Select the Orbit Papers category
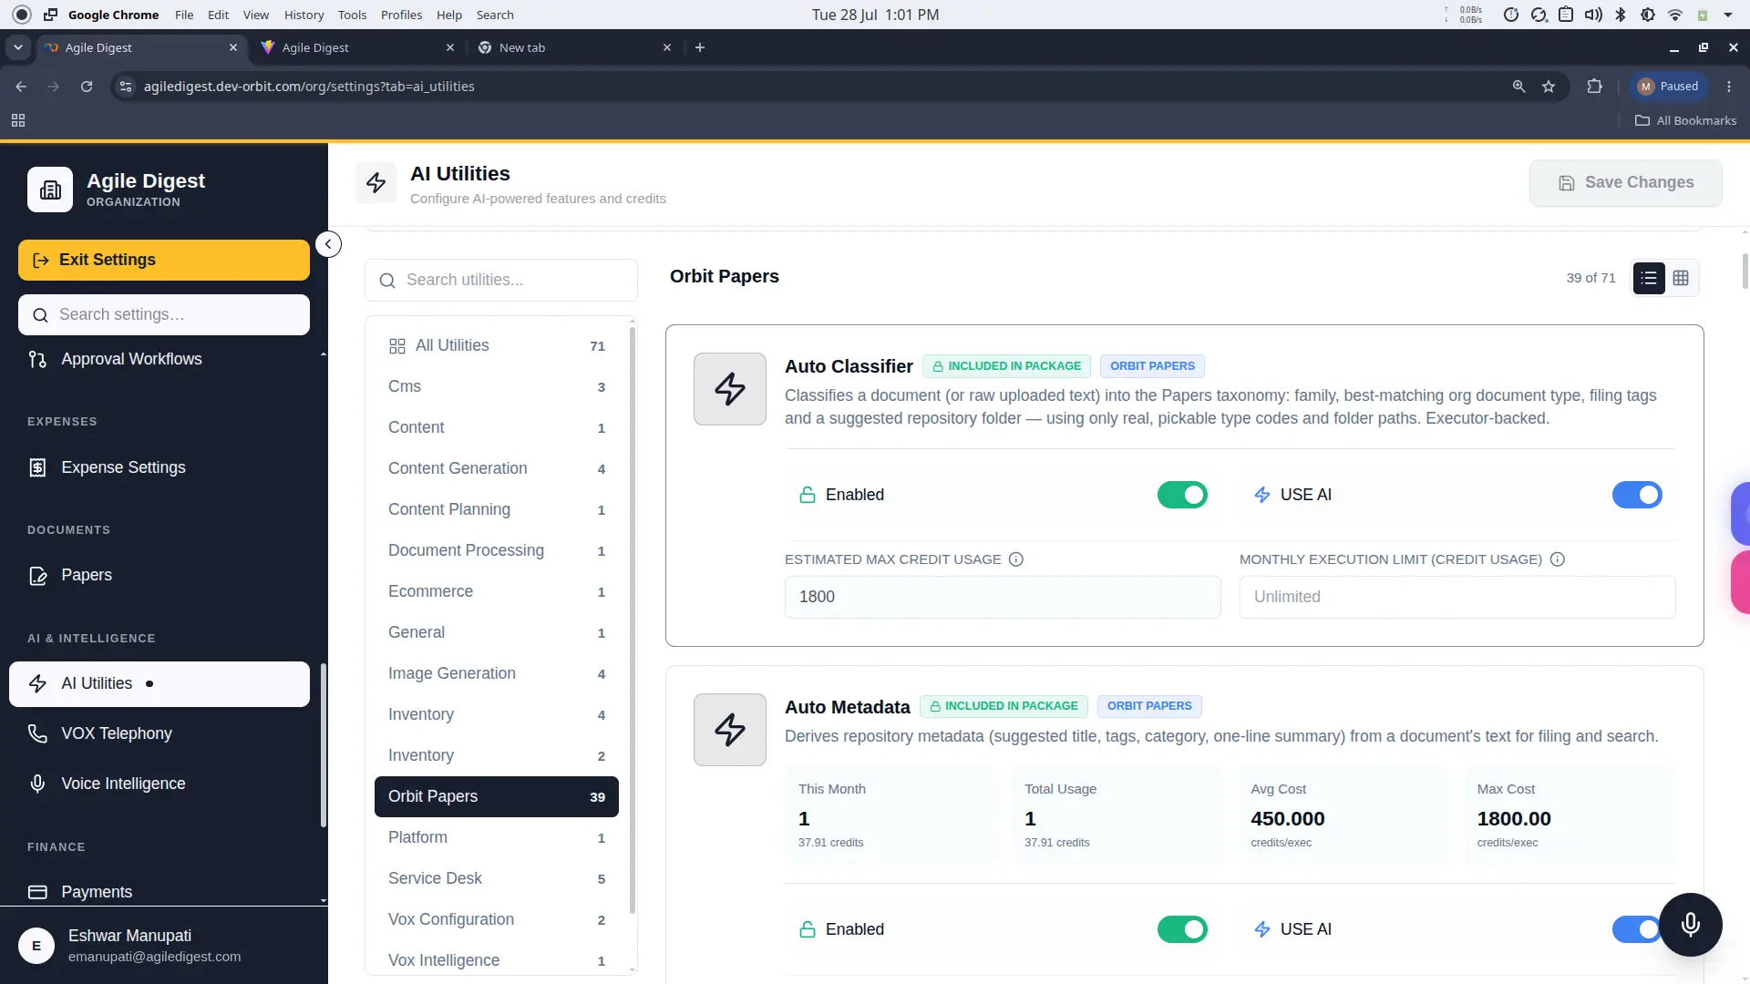Screen dimensions: 1750x984 [497, 796]
